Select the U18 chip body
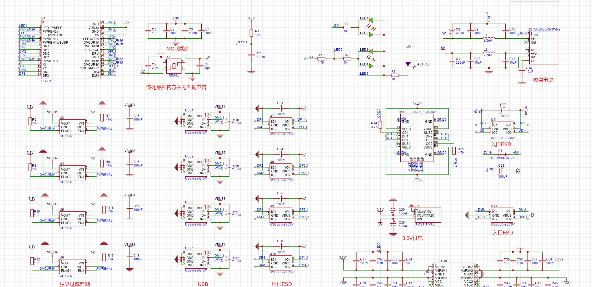Screen dimensions: 592x287 [454, 275]
